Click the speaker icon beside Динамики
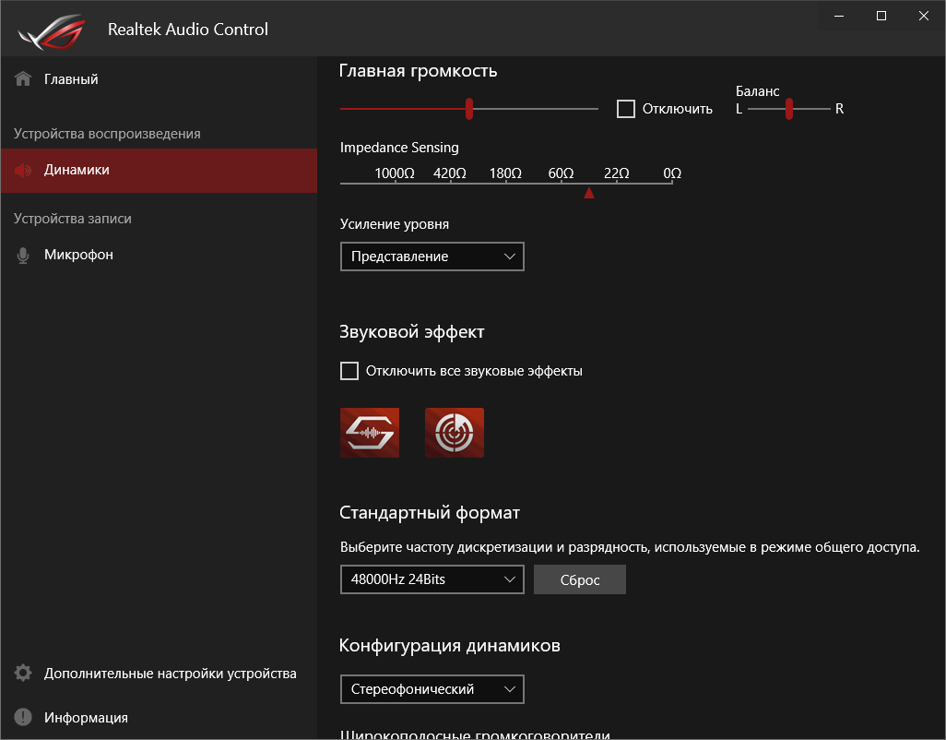Image resolution: width=946 pixels, height=740 pixels. pyautogui.click(x=22, y=171)
